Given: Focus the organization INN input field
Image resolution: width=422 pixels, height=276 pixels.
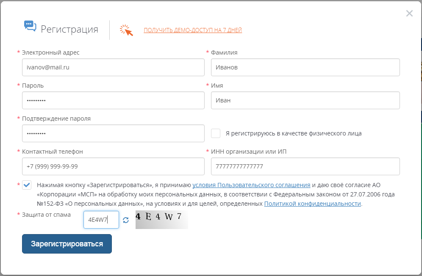Looking at the screenshot, I should [x=305, y=166].
